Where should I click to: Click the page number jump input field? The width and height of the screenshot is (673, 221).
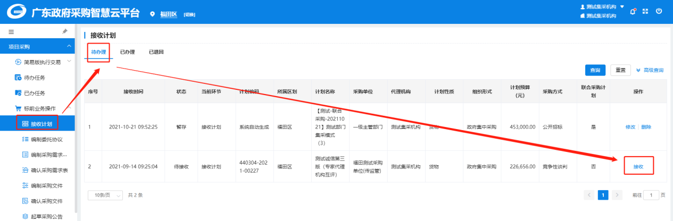click(651, 195)
